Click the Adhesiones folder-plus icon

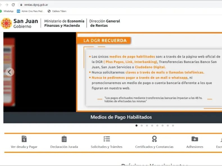(195, 139)
